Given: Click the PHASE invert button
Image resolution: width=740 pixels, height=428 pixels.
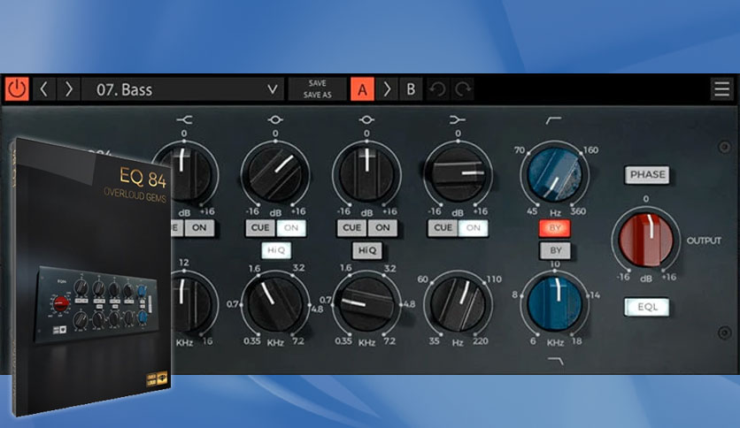Looking at the screenshot, I should pyautogui.click(x=648, y=174).
